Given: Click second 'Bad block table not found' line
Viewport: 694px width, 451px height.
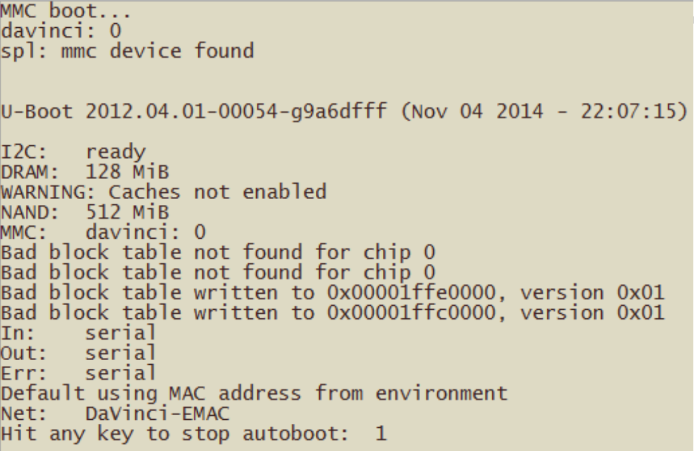Looking at the screenshot, I should (218, 273).
